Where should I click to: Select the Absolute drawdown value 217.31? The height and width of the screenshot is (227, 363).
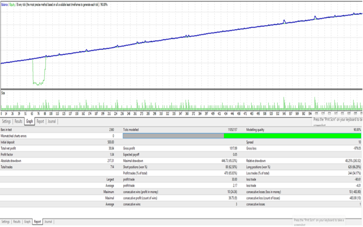click(x=111, y=161)
